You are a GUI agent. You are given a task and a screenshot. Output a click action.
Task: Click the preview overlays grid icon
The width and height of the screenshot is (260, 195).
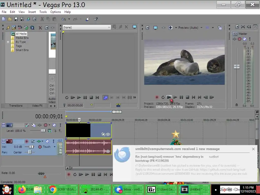click(x=207, y=27)
